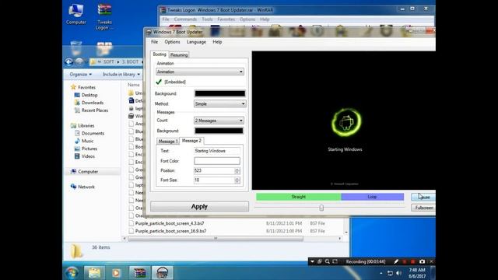This screenshot has height=280, width=498.
Task: Click the volume speaker tray icon
Action: [399, 273]
